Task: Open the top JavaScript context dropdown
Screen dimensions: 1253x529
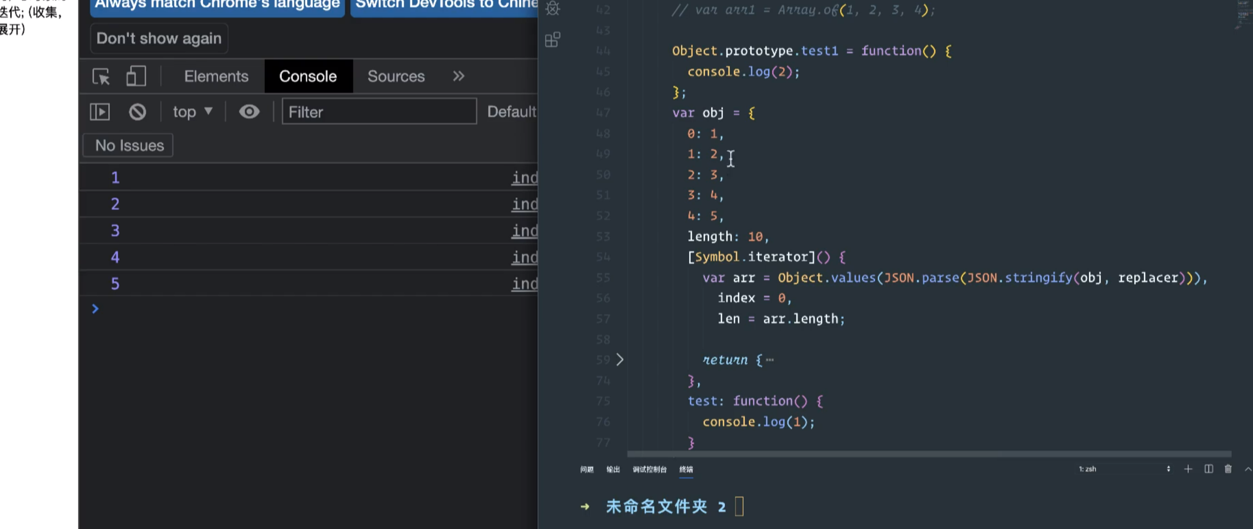Action: tap(193, 112)
